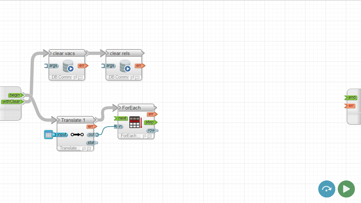Open the comment icon on clear rels node

point(137,78)
